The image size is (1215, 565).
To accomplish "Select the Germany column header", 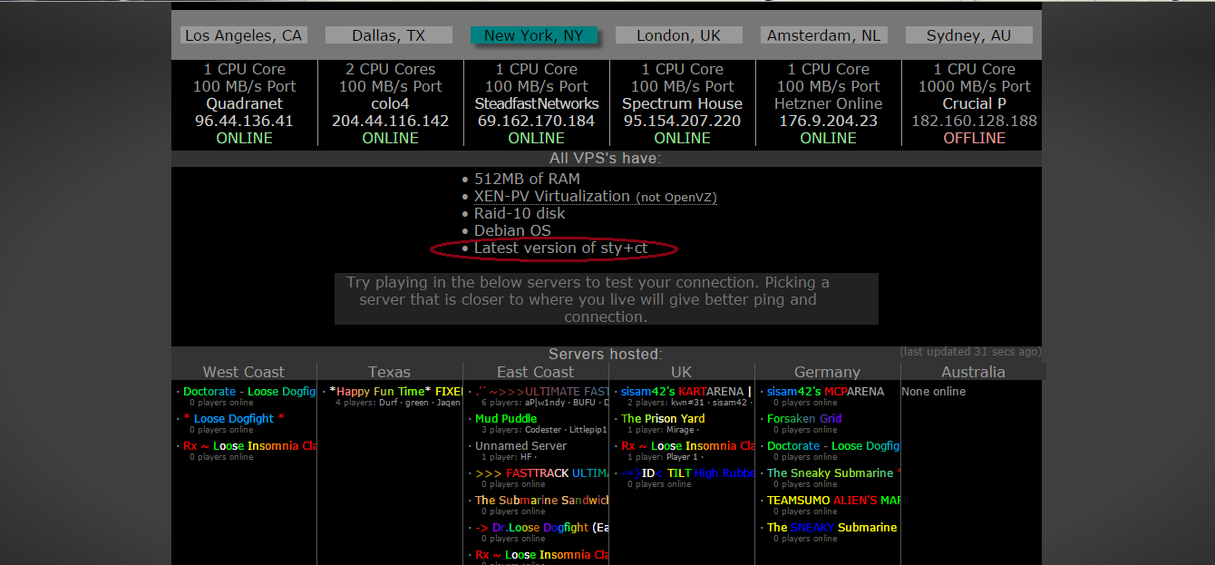I will tap(828, 372).
